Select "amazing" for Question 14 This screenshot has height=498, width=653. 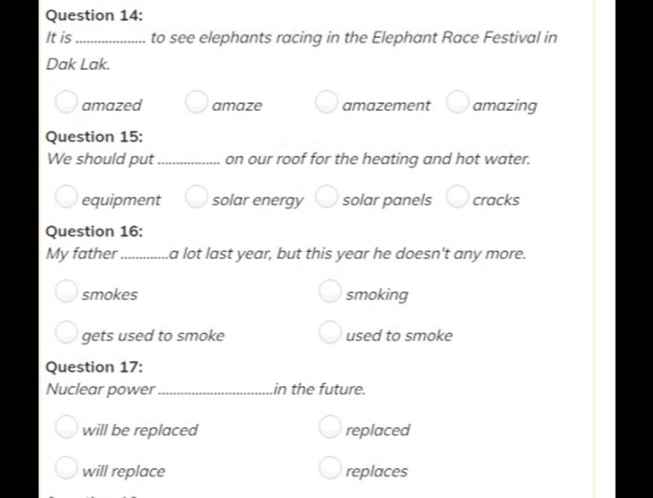458,102
